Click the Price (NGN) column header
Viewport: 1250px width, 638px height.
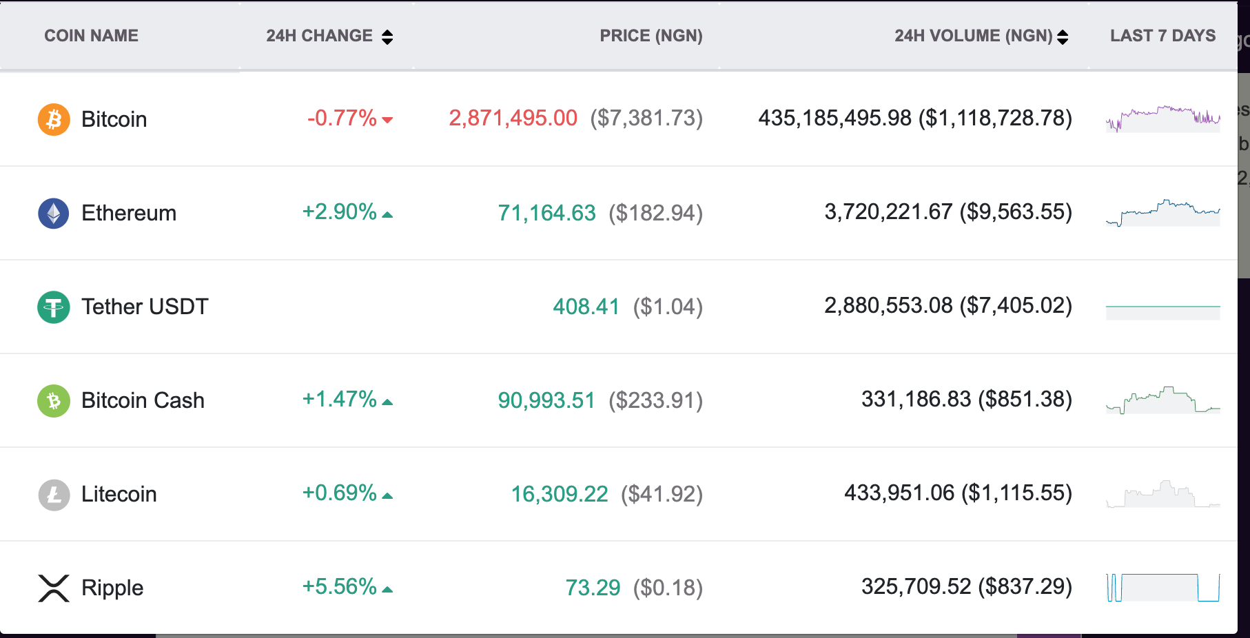click(650, 36)
